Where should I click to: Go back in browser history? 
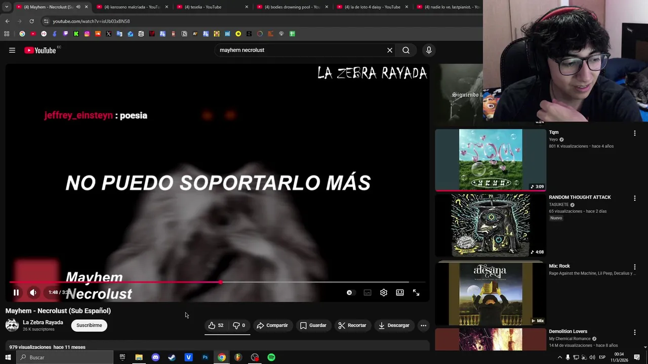pyautogui.click(x=7, y=21)
